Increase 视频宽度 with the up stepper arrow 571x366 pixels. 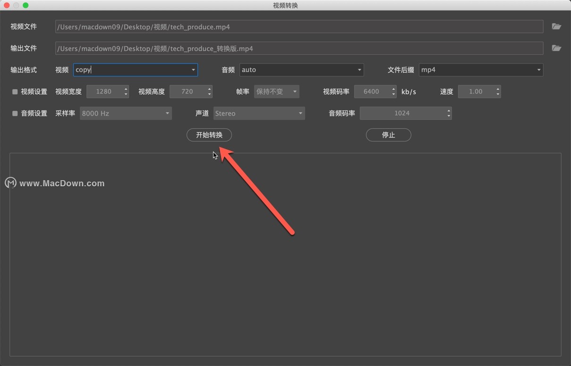126,89
